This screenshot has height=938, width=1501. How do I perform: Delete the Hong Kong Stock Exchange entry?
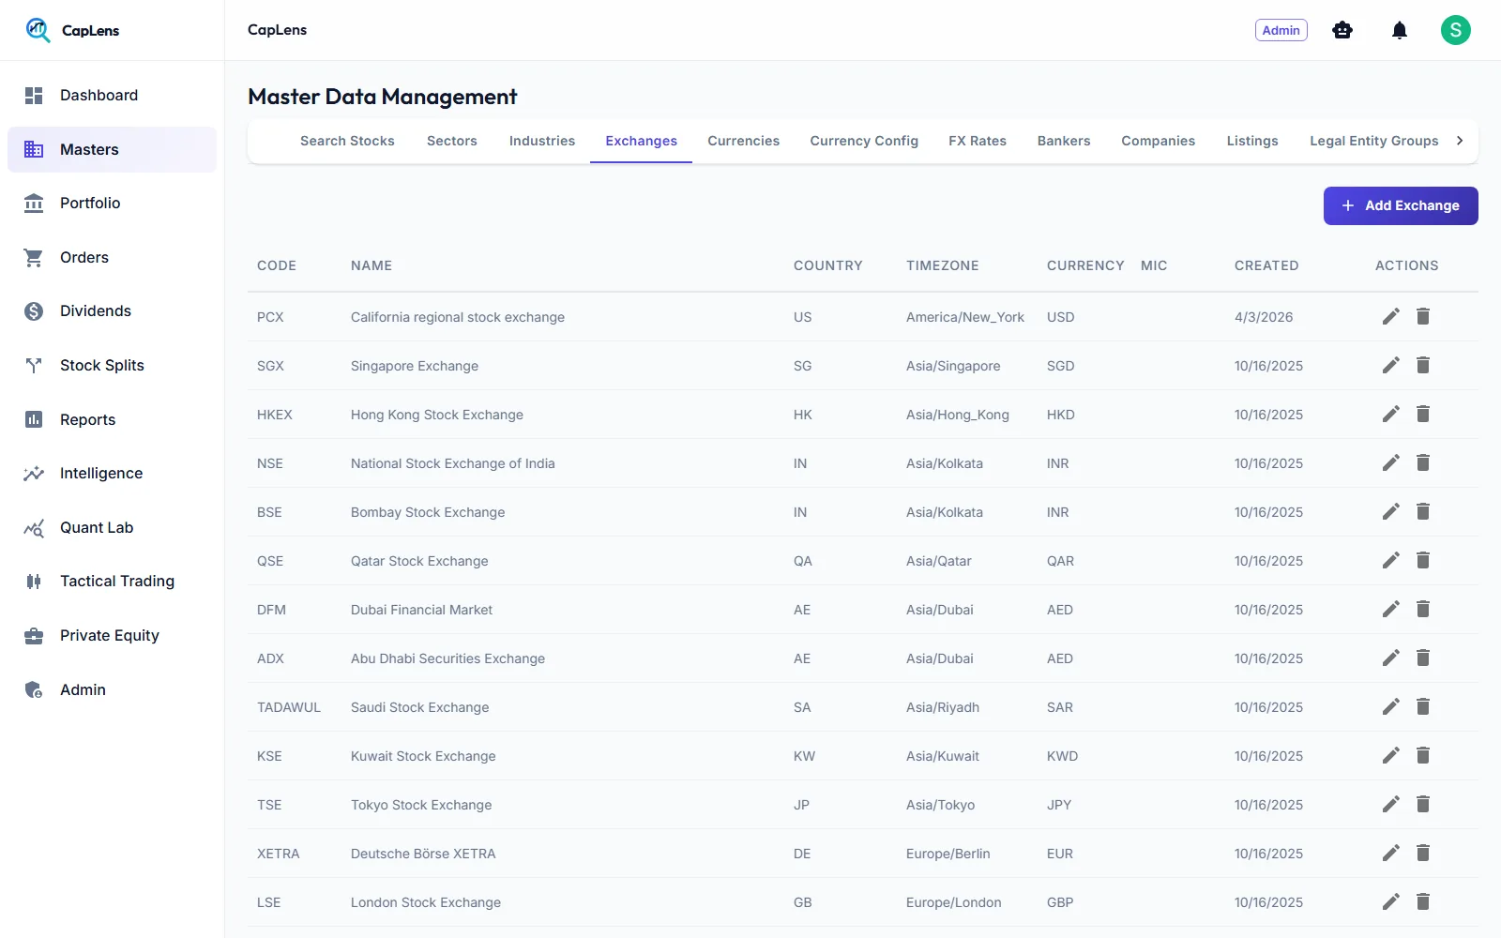(1423, 414)
